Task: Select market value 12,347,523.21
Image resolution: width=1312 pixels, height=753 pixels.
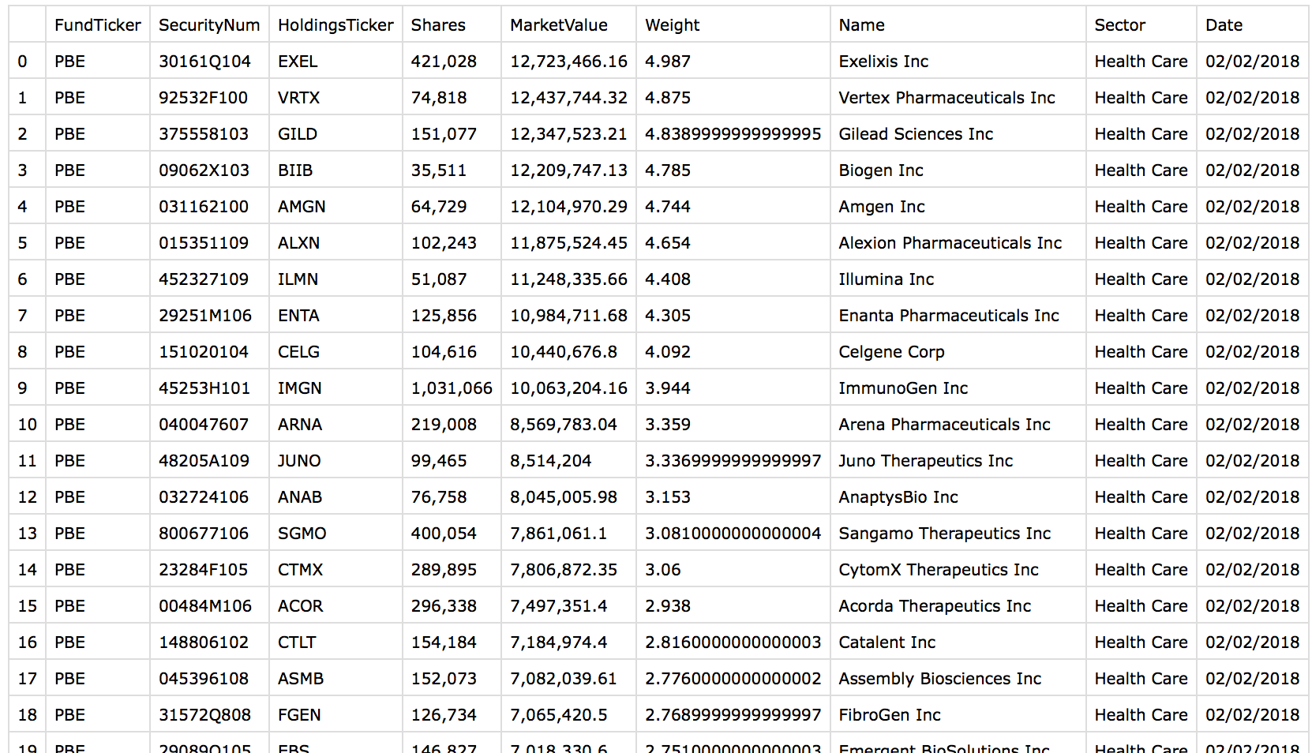Action: [x=568, y=134]
